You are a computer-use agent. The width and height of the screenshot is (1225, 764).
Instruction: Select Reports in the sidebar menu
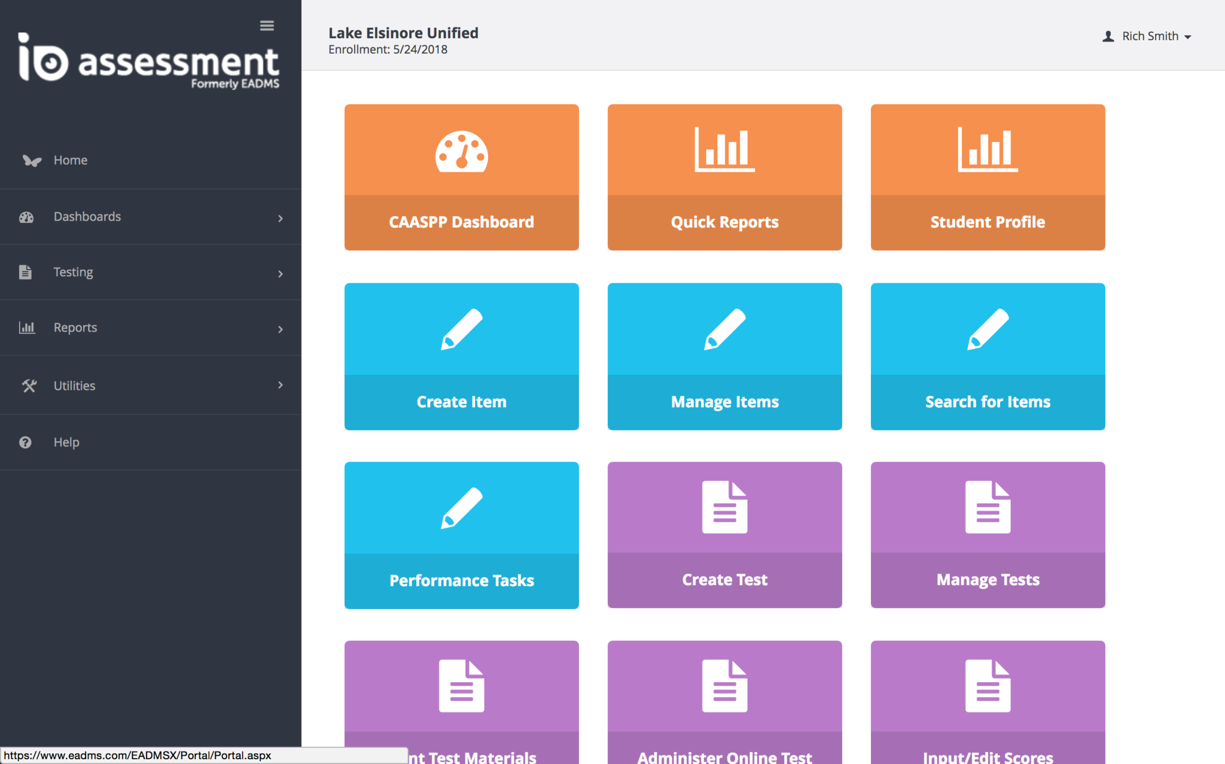75,328
